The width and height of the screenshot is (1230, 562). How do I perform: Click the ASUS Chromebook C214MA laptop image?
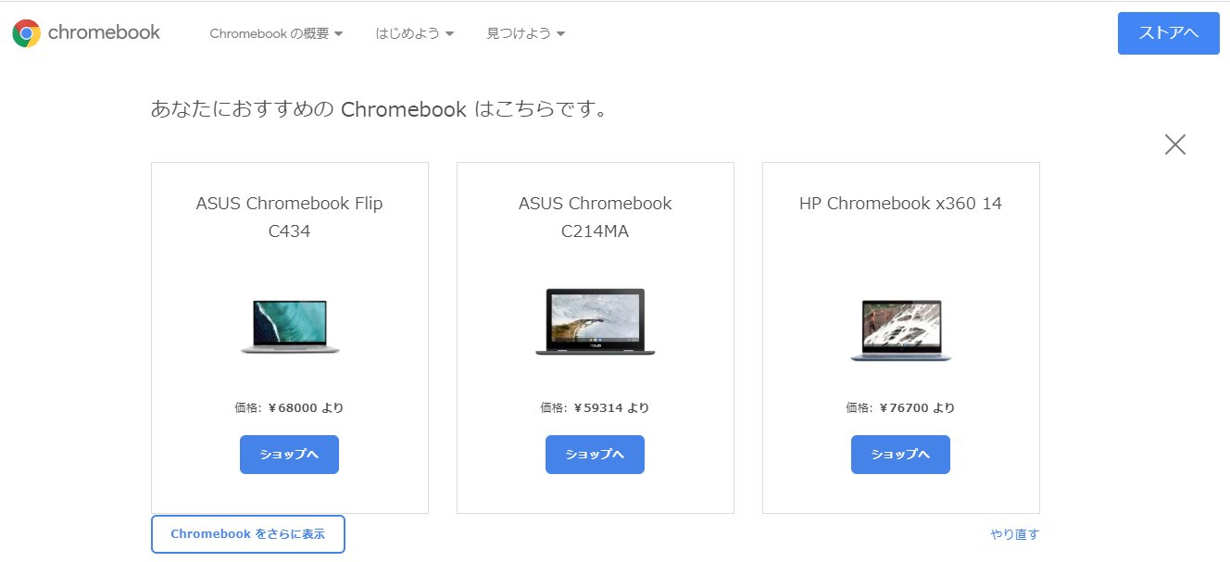596,322
